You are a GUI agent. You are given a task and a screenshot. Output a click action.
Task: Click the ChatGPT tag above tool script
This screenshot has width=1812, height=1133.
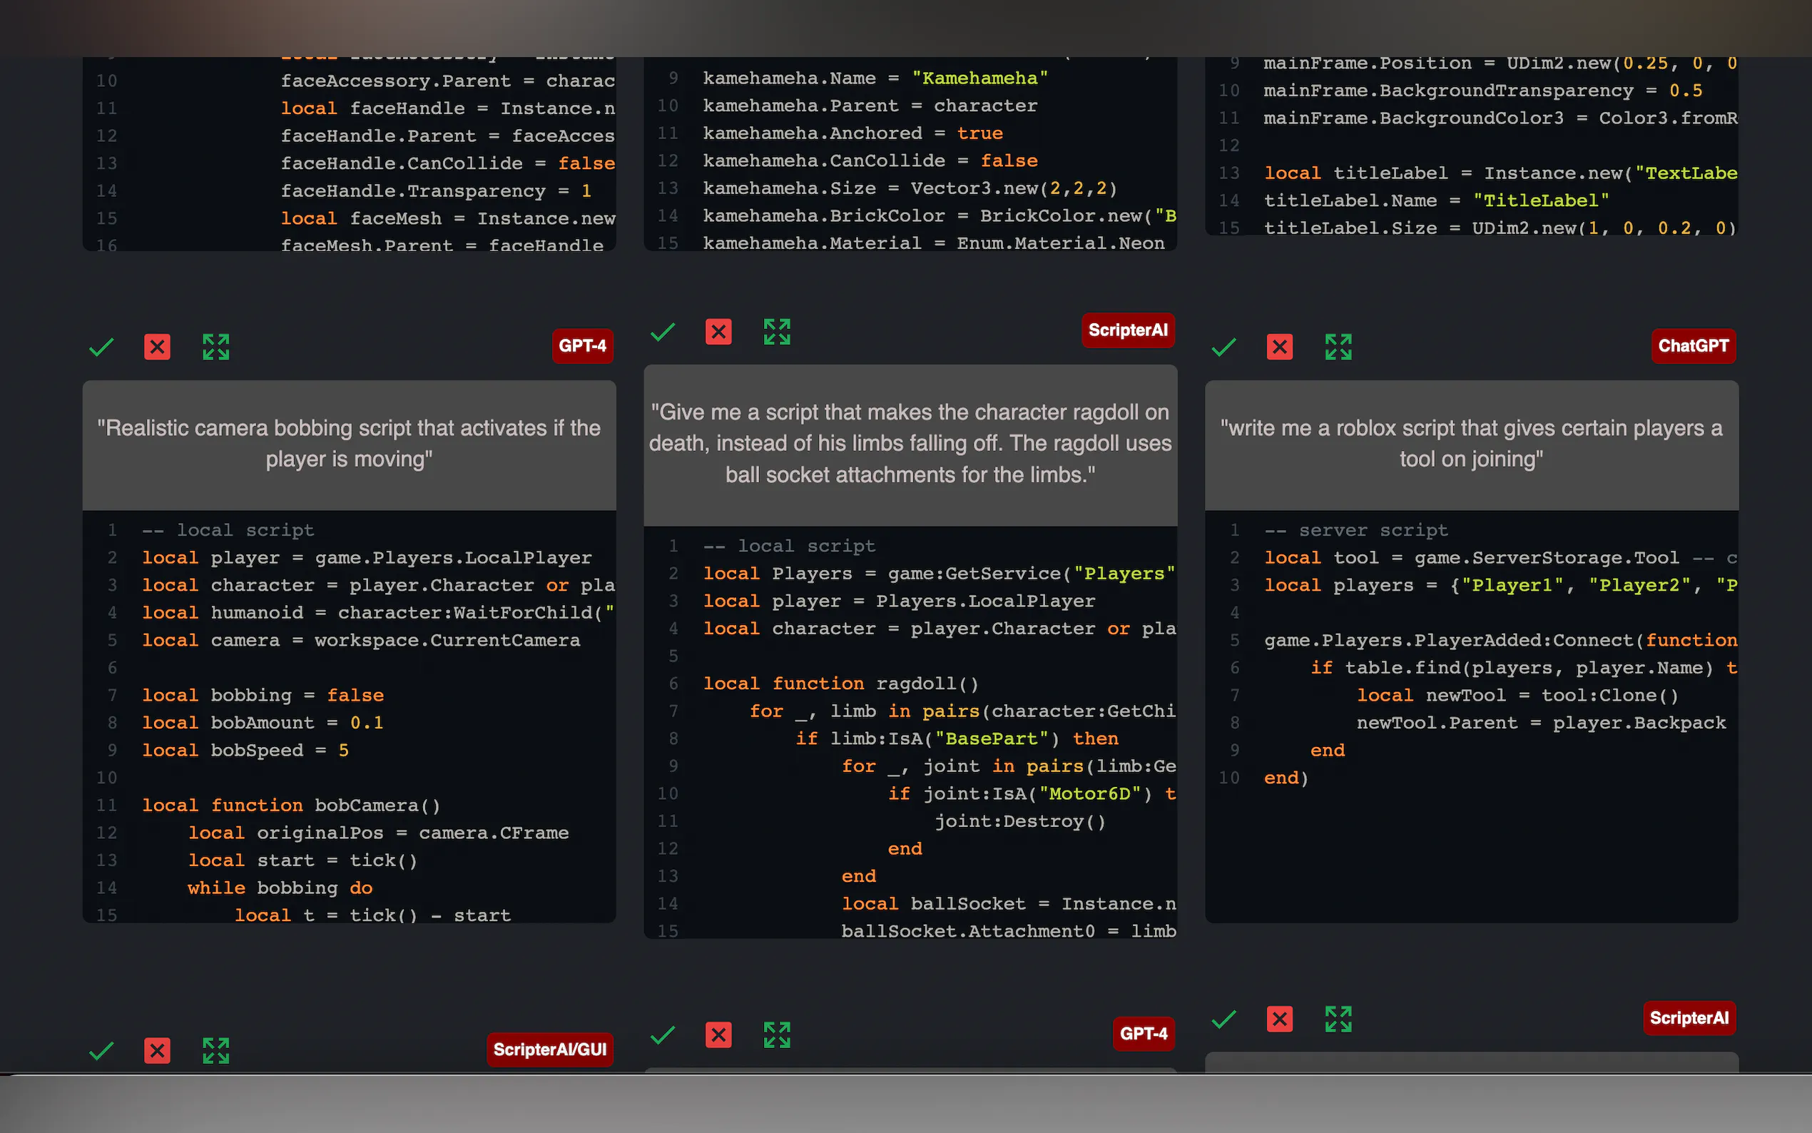[x=1693, y=346]
